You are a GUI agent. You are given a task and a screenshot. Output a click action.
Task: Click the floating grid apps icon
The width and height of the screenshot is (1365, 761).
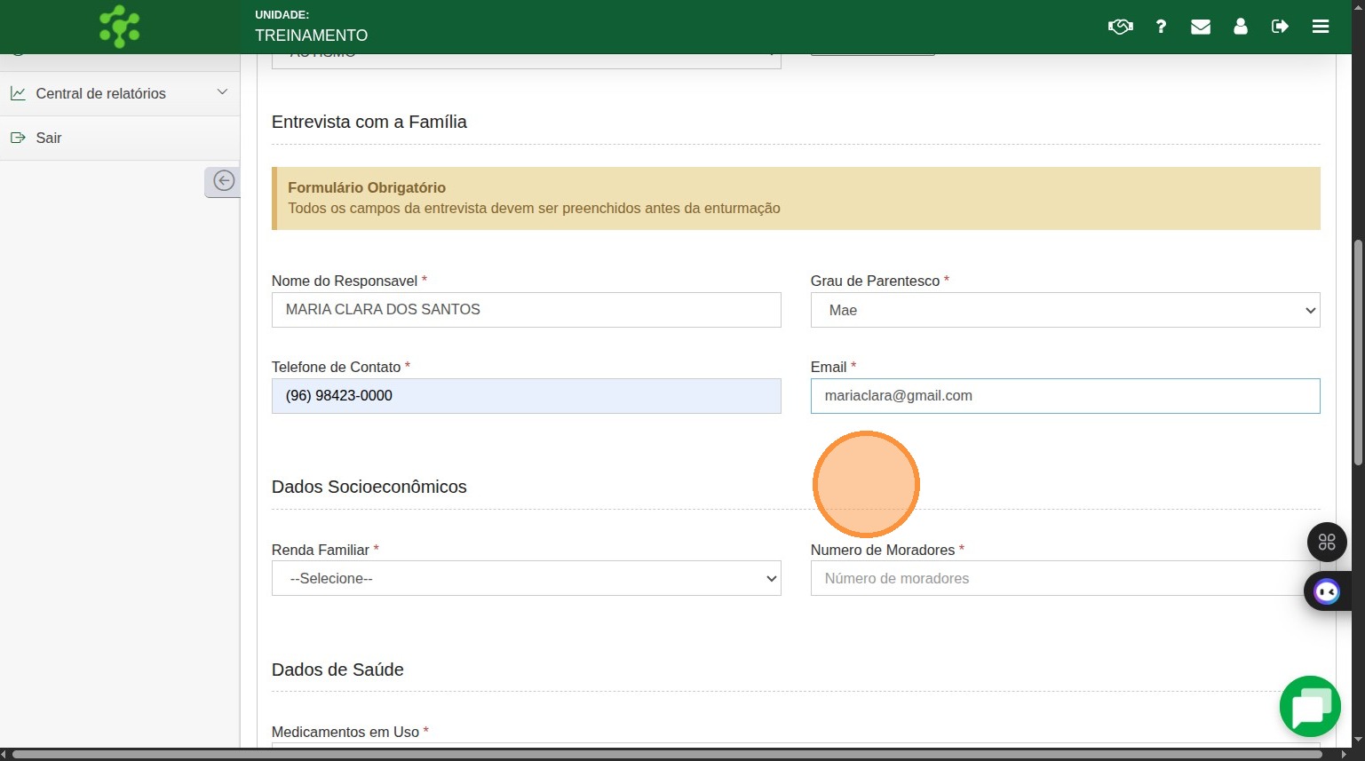(1327, 542)
